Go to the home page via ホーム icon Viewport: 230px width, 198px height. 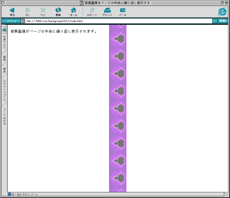[x=73, y=10]
